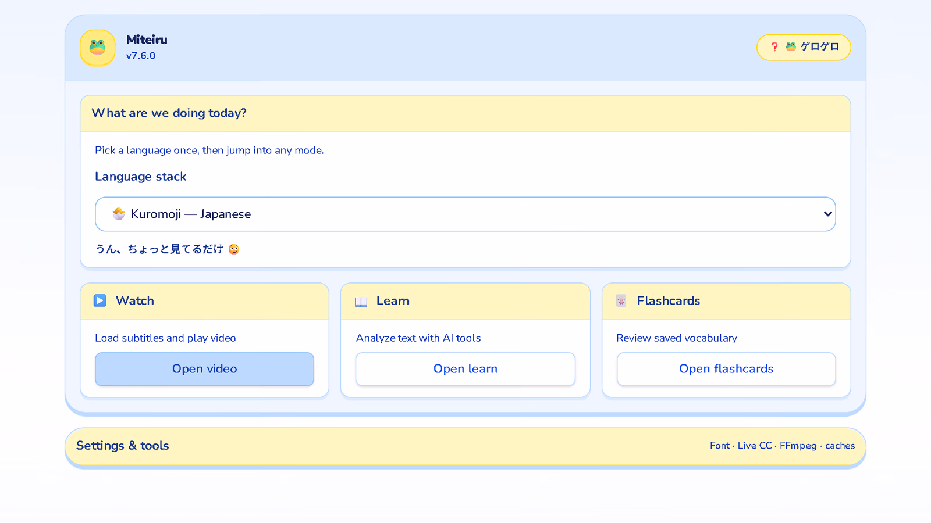The width and height of the screenshot is (931, 523).
Task: Expand the Settings & tools section
Action: pos(465,446)
